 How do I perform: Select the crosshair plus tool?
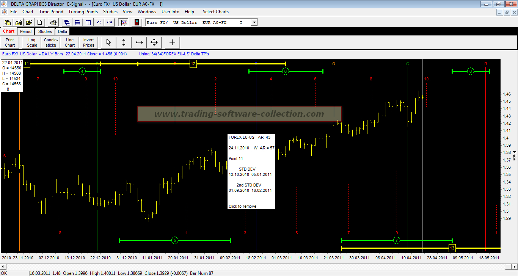pyautogui.click(x=172, y=42)
